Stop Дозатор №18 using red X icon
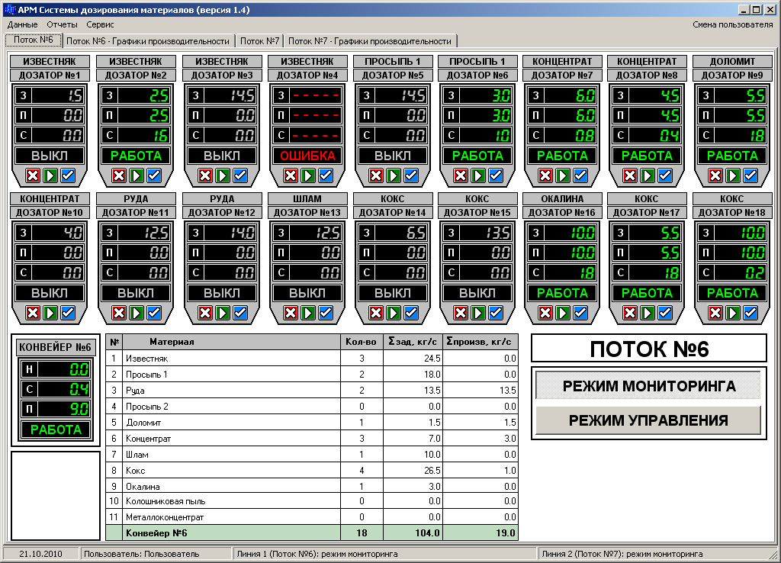 (715, 313)
